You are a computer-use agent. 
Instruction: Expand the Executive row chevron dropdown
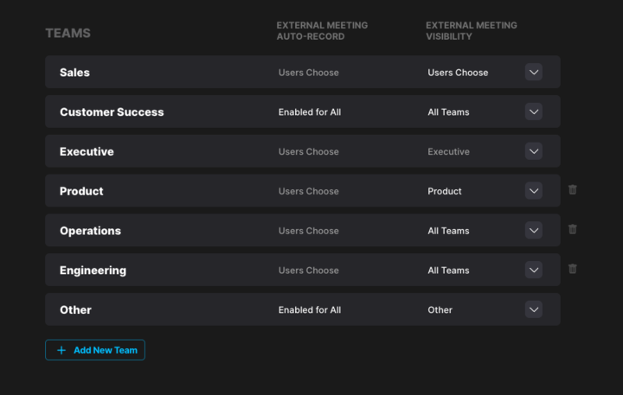coord(534,151)
